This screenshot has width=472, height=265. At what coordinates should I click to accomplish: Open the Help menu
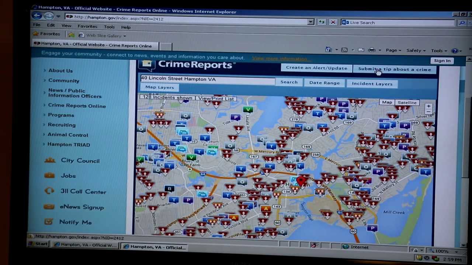click(126, 27)
